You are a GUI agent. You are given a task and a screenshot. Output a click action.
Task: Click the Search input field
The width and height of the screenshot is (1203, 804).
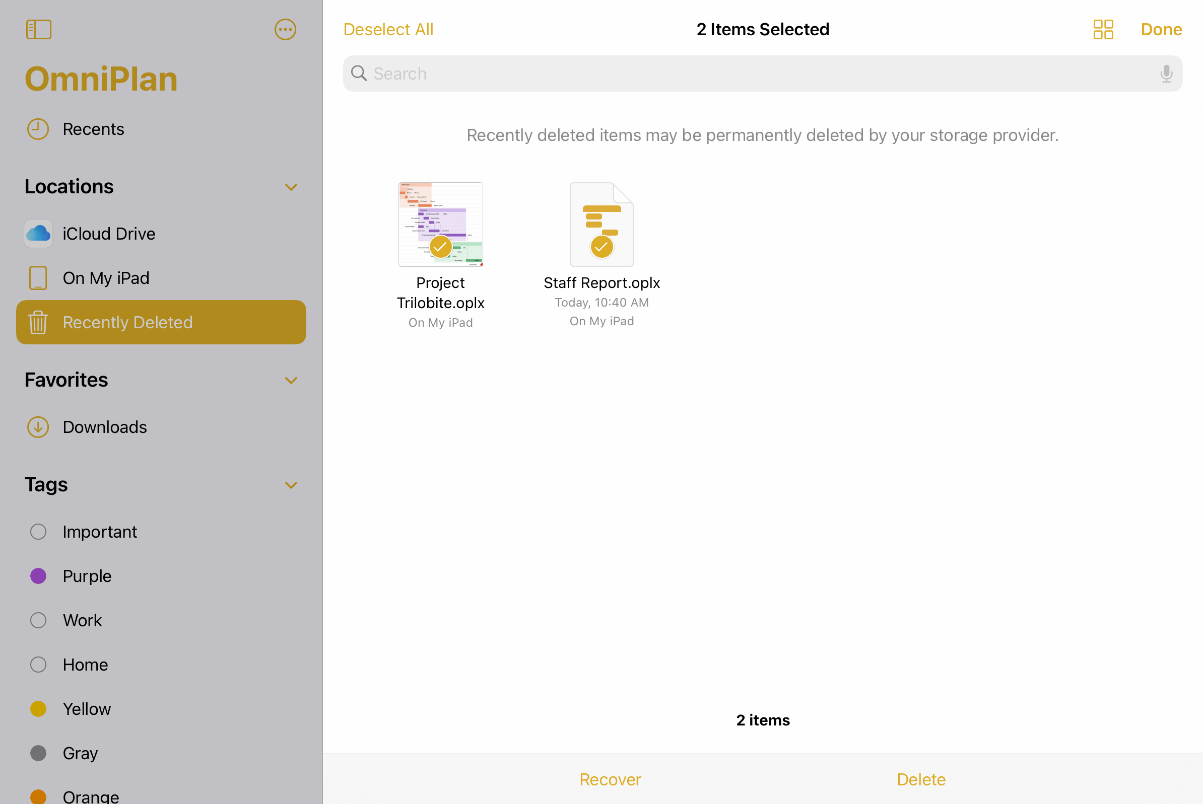762,72
